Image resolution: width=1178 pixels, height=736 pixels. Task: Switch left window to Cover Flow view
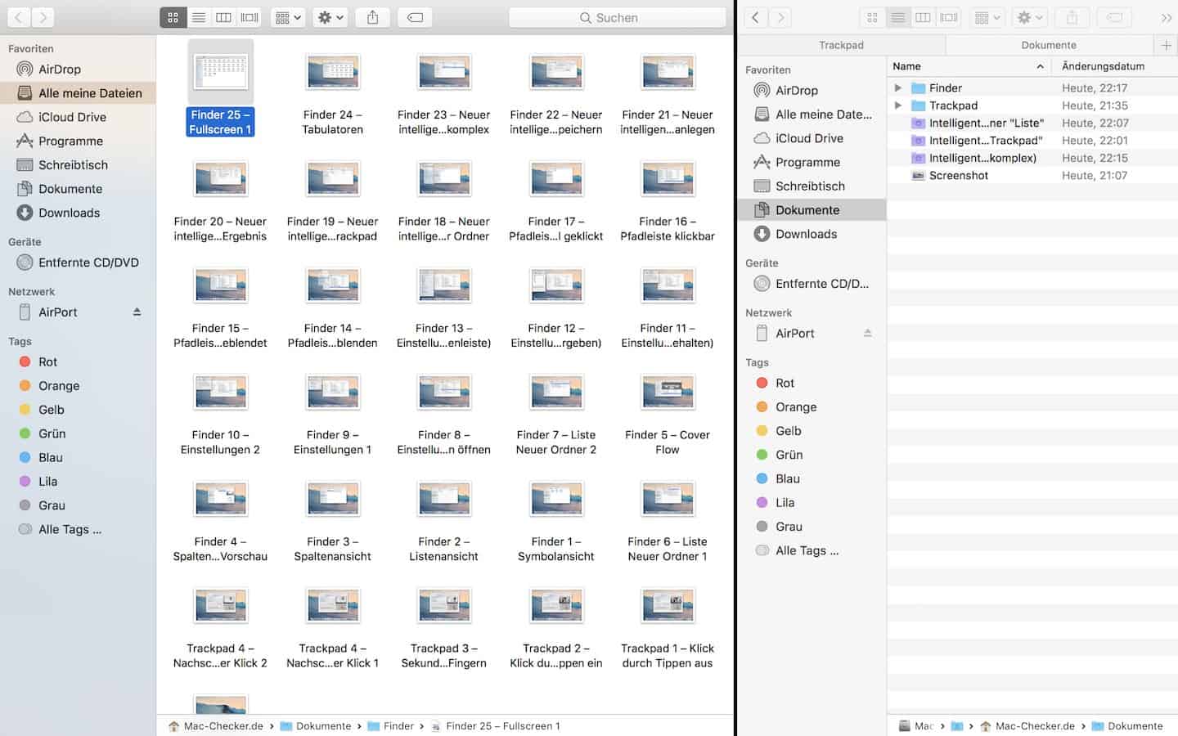point(250,17)
